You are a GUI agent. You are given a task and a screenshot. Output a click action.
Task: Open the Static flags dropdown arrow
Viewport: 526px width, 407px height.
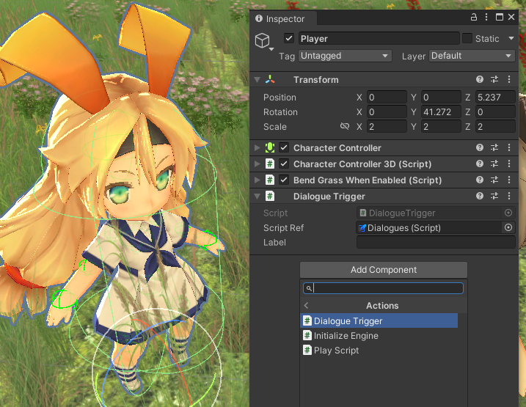click(x=511, y=38)
